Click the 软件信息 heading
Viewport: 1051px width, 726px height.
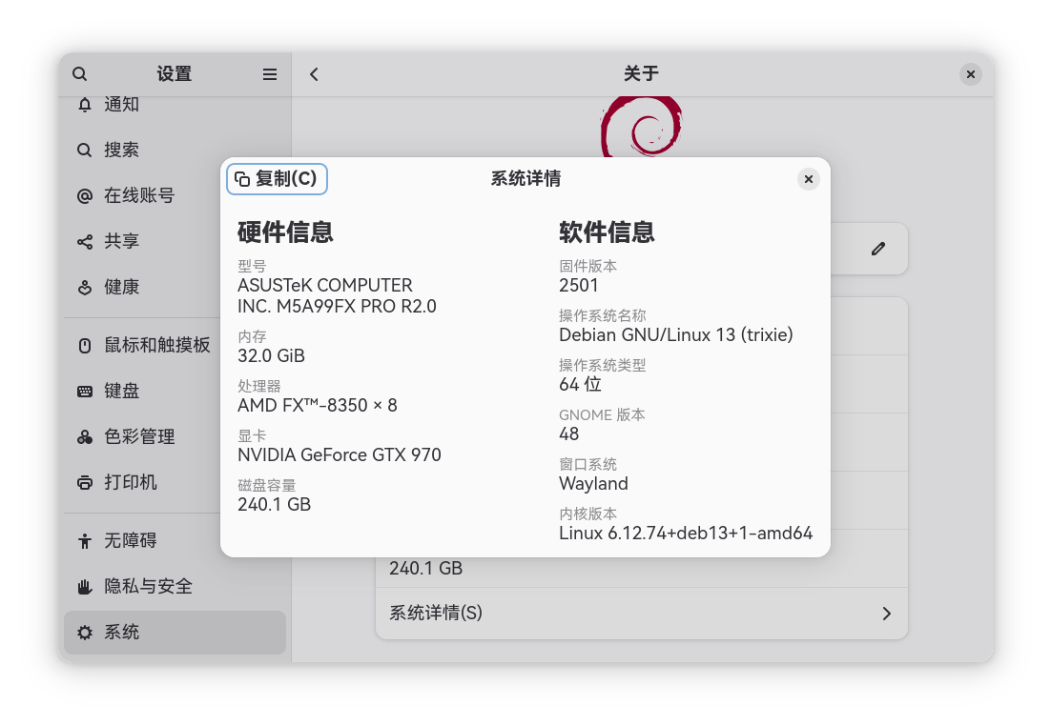coord(608,232)
